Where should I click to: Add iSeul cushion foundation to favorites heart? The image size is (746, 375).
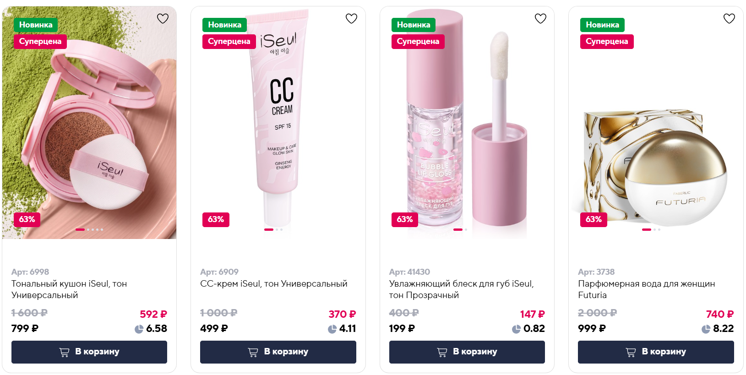point(163,18)
